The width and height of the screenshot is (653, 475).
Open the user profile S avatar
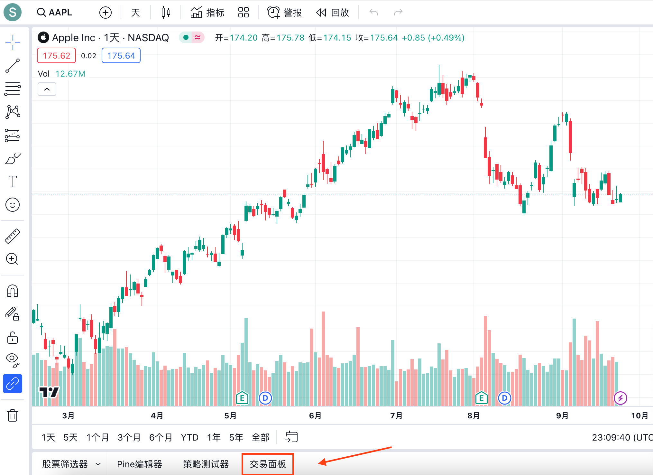coord(13,12)
